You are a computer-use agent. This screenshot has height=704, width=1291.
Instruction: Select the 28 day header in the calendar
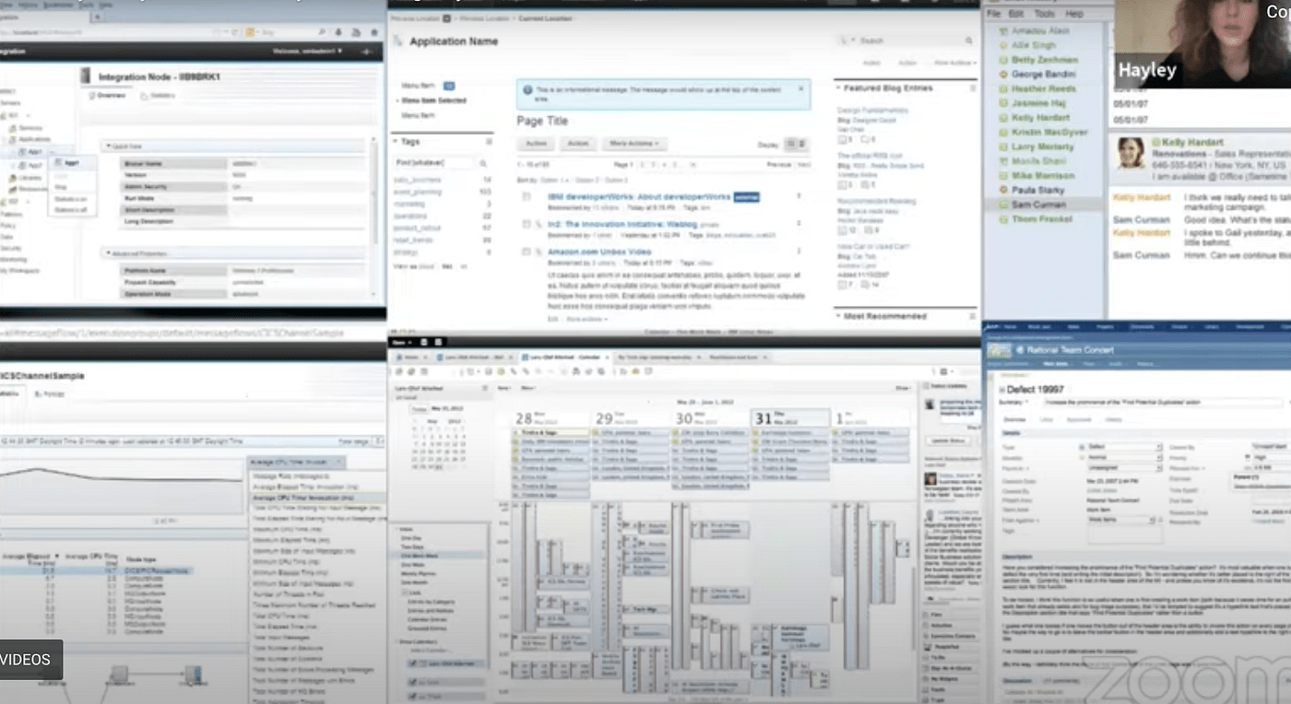coord(551,418)
